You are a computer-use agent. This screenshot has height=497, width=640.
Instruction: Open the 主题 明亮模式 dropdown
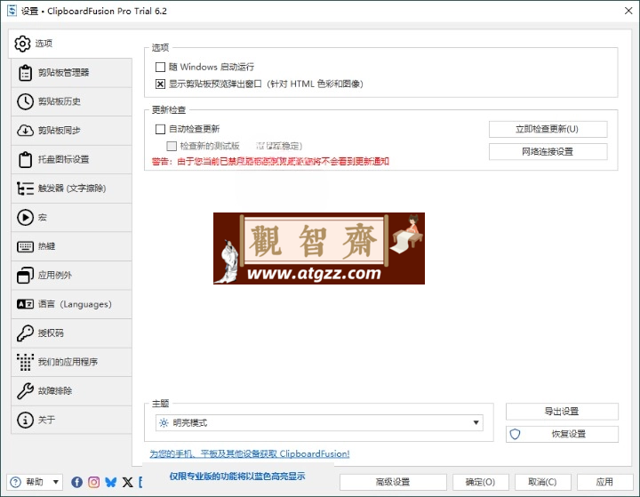click(319, 422)
